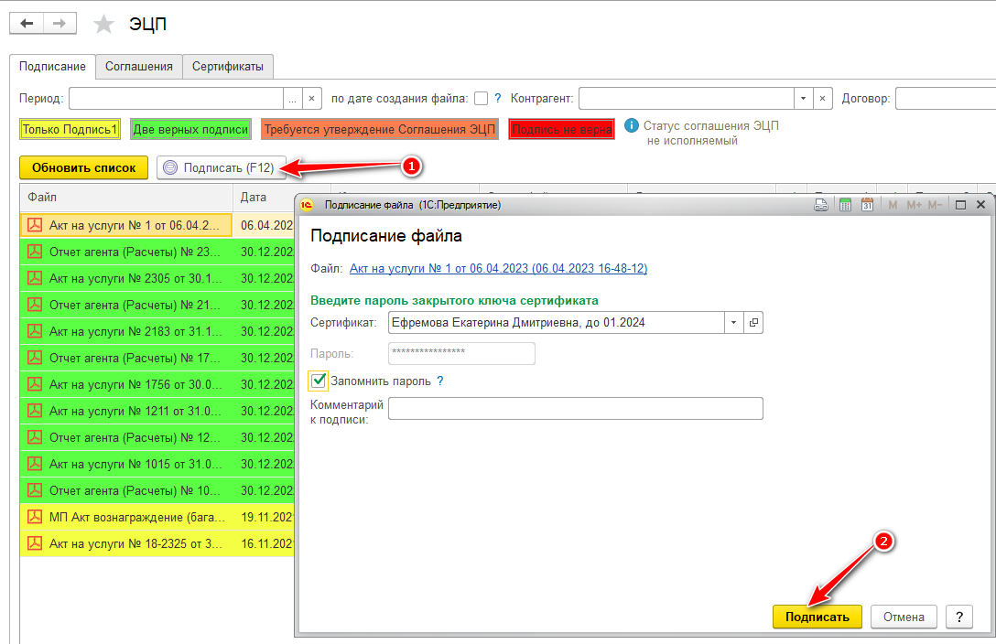Click the open-certificate icon beside Сертификат field
Image resolution: width=996 pixels, height=644 pixels.
pyautogui.click(x=753, y=322)
